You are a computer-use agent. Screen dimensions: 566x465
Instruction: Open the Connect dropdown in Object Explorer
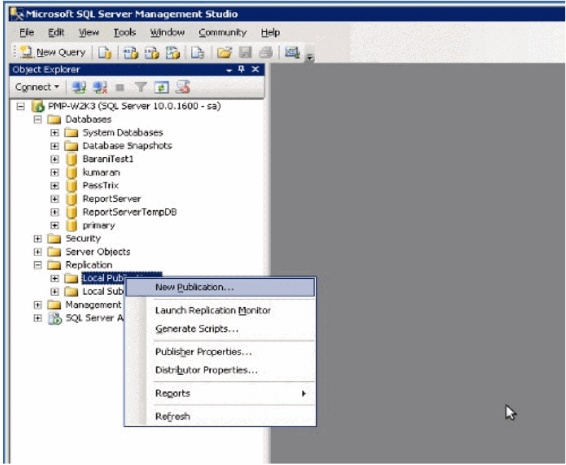pyautogui.click(x=37, y=87)
